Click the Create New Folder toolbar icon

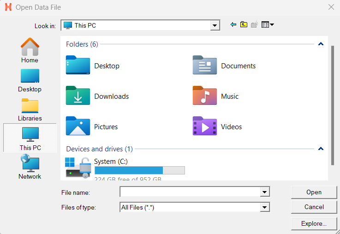[x=255, y=25]
